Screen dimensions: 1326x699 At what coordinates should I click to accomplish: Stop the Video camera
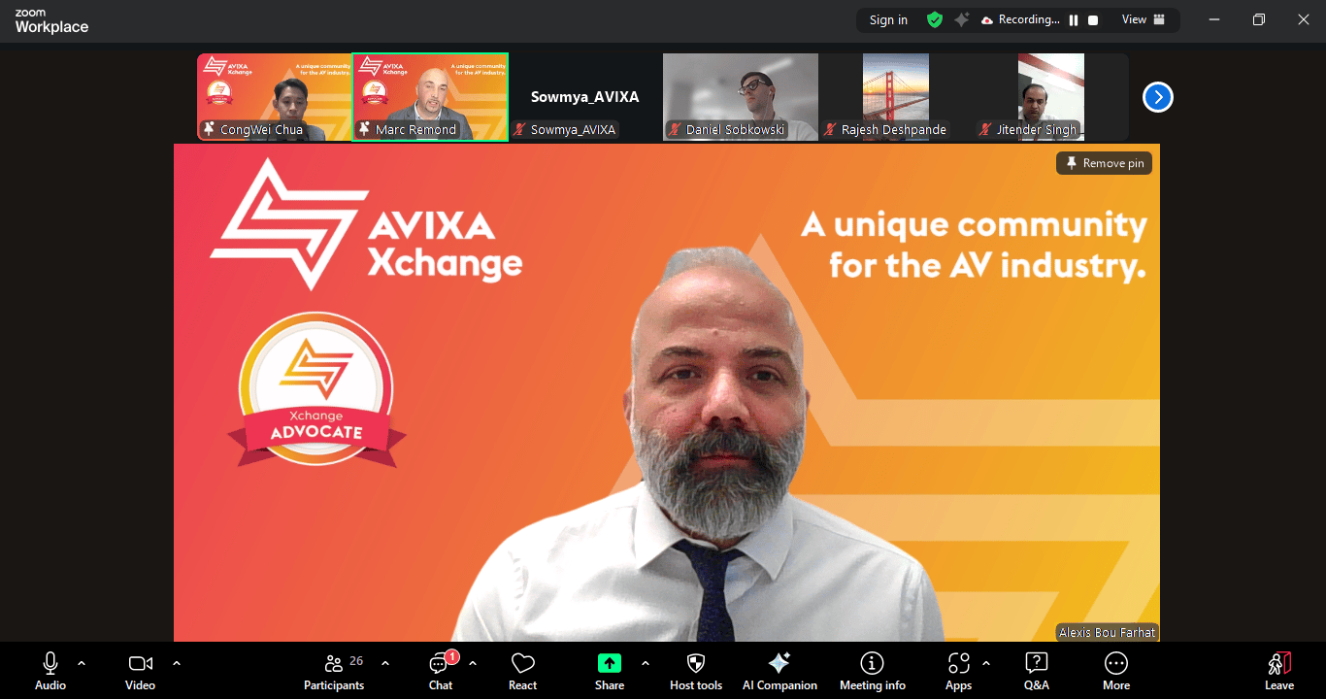(139, 670)
